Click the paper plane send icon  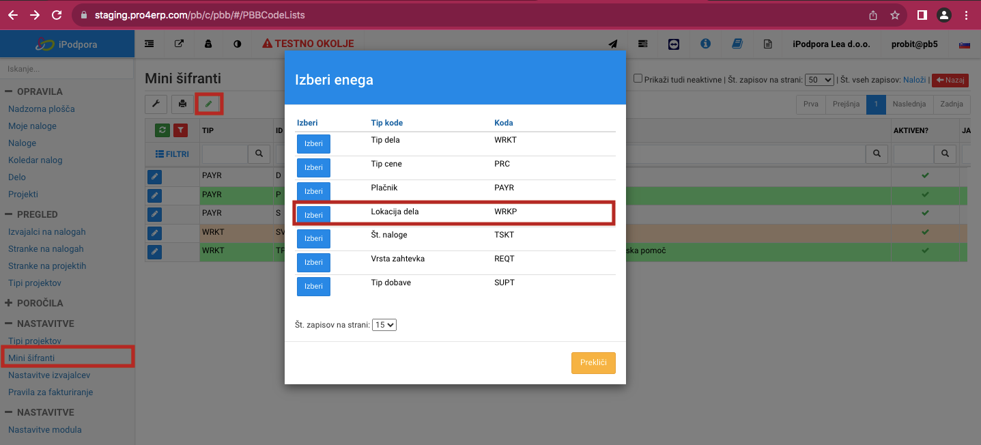click(x=613, y=44)
